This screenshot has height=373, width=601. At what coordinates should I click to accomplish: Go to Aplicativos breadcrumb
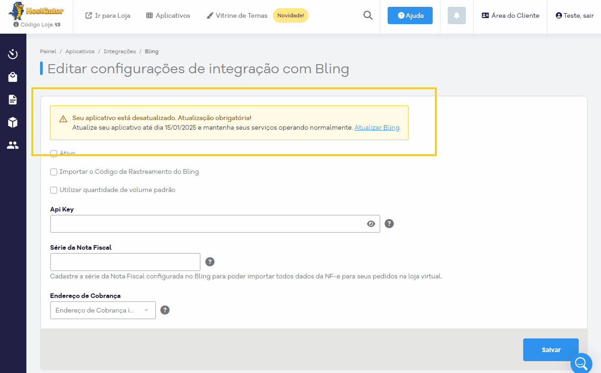(x=80, y=51)
